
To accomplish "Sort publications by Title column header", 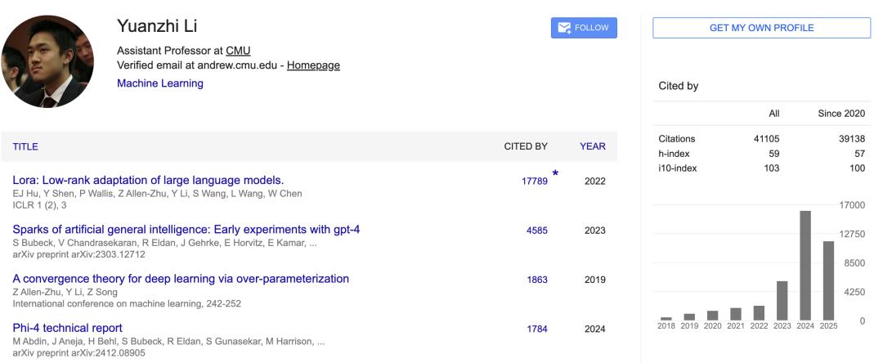I will point(25,147).
